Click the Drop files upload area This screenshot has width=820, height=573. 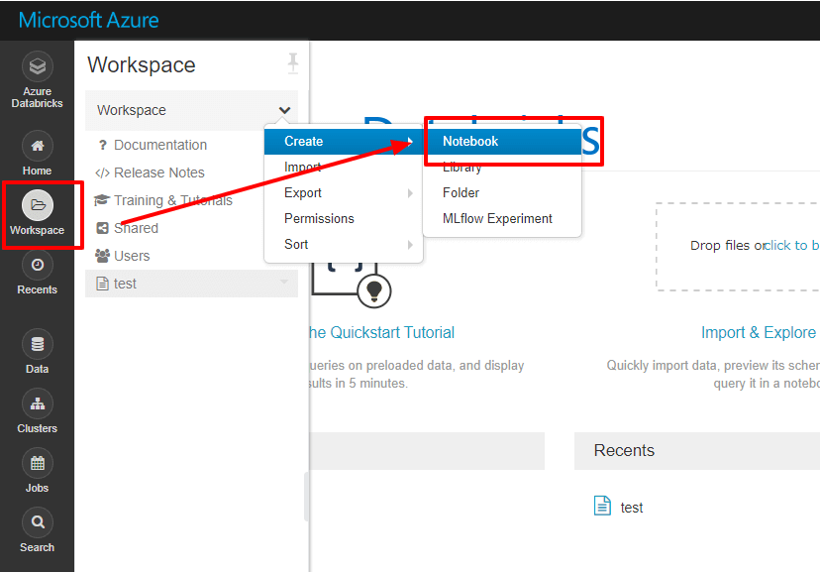pos(738,247)
